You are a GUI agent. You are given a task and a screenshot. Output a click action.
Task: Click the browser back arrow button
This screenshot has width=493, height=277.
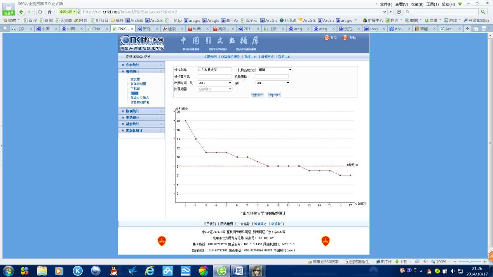click(21, 12)
